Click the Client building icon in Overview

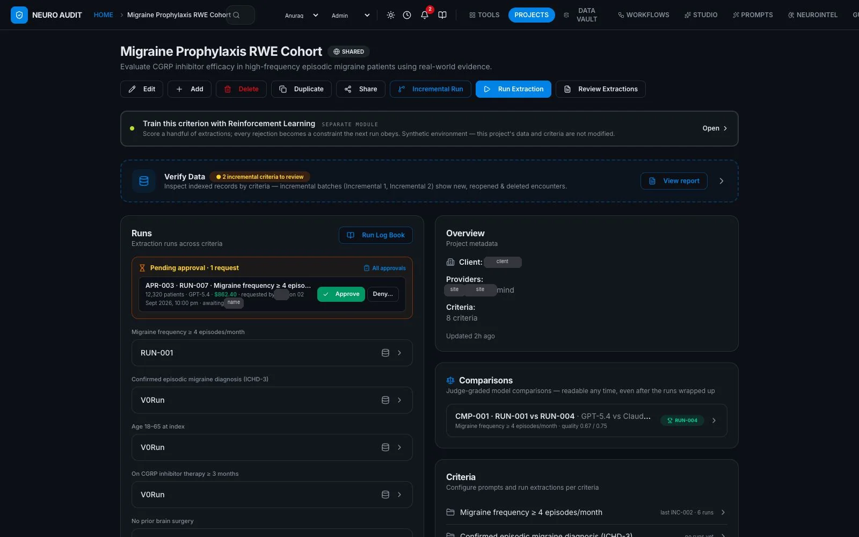click(450, 262)
